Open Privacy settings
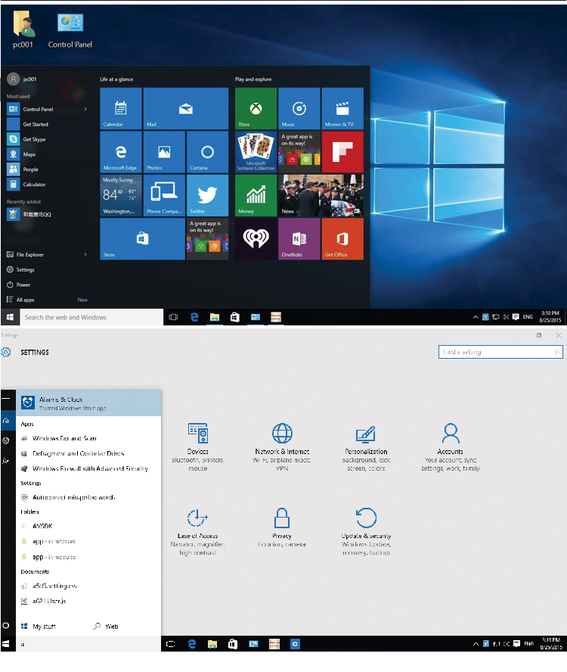 point(282,527)
